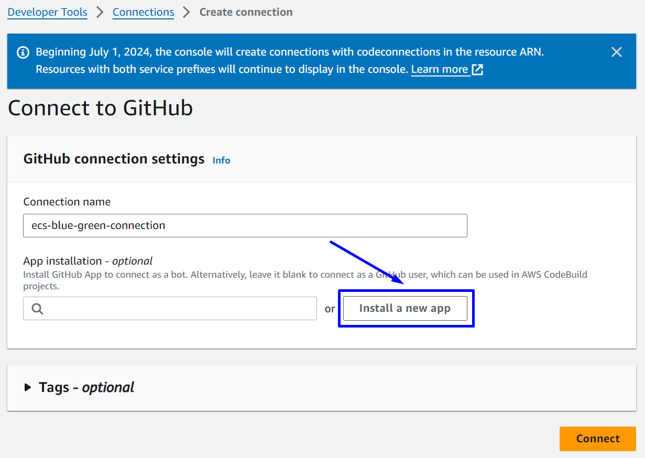Screen dimensions: 645x458
Task: Expand the Tags section triangle
Action: [28, 388]
